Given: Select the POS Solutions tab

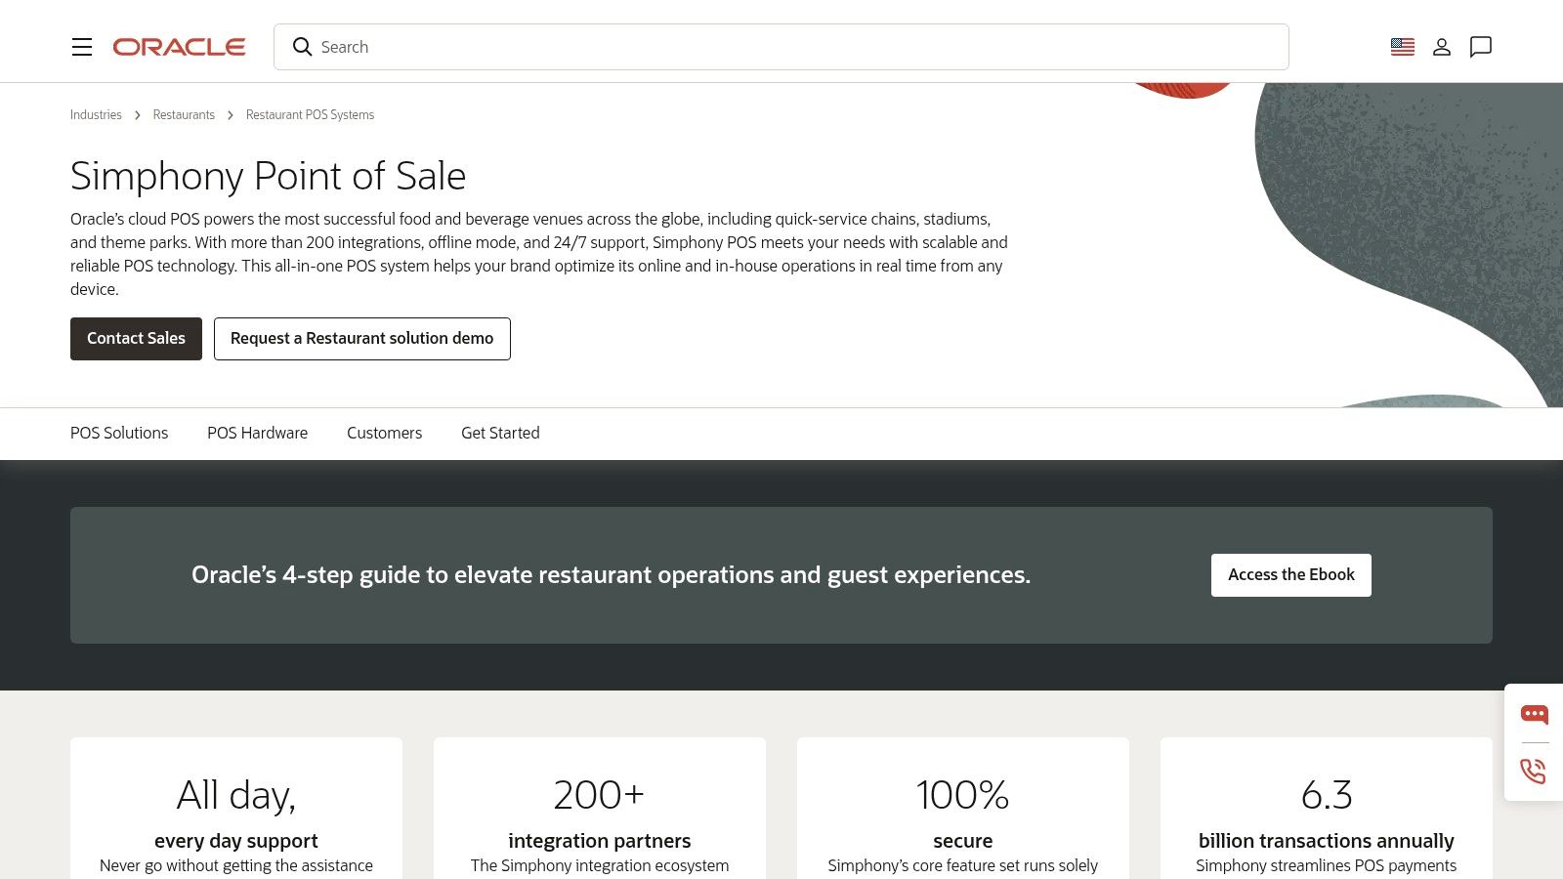Looking at the screenshot, I should [x=119, y=433].
